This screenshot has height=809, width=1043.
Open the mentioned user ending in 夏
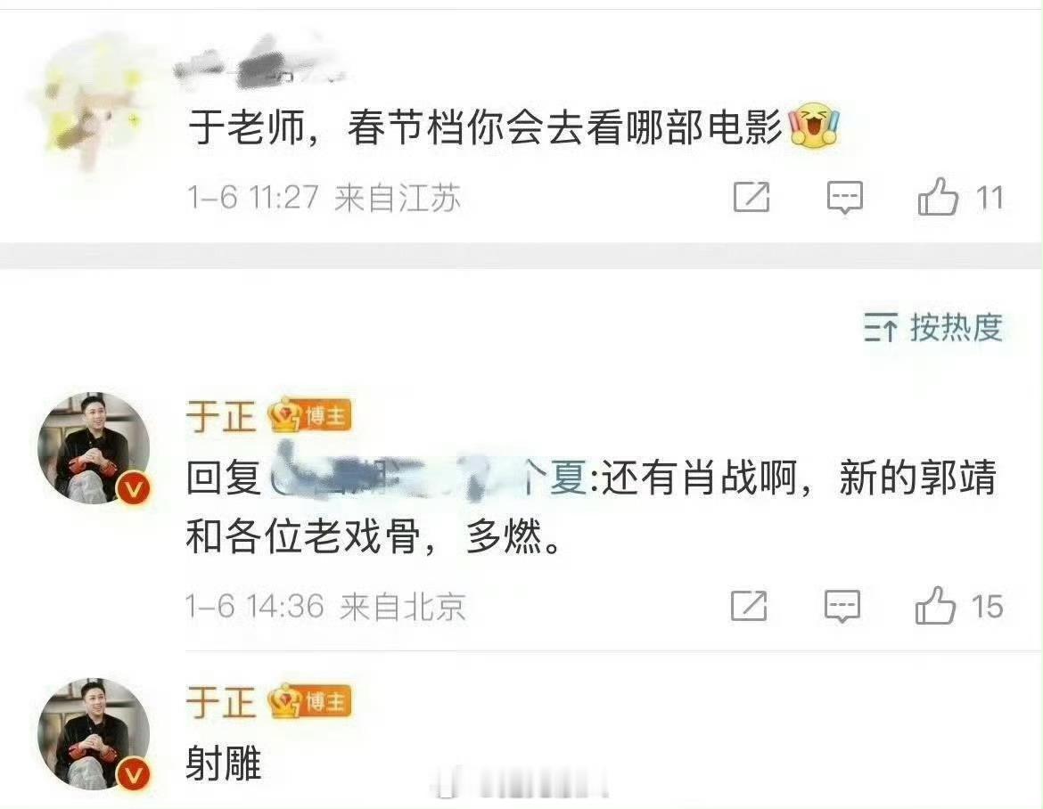coord(428,477)
